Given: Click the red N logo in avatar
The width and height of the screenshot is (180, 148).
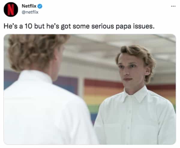Looking at the screenshot, I should pos(11,9).
